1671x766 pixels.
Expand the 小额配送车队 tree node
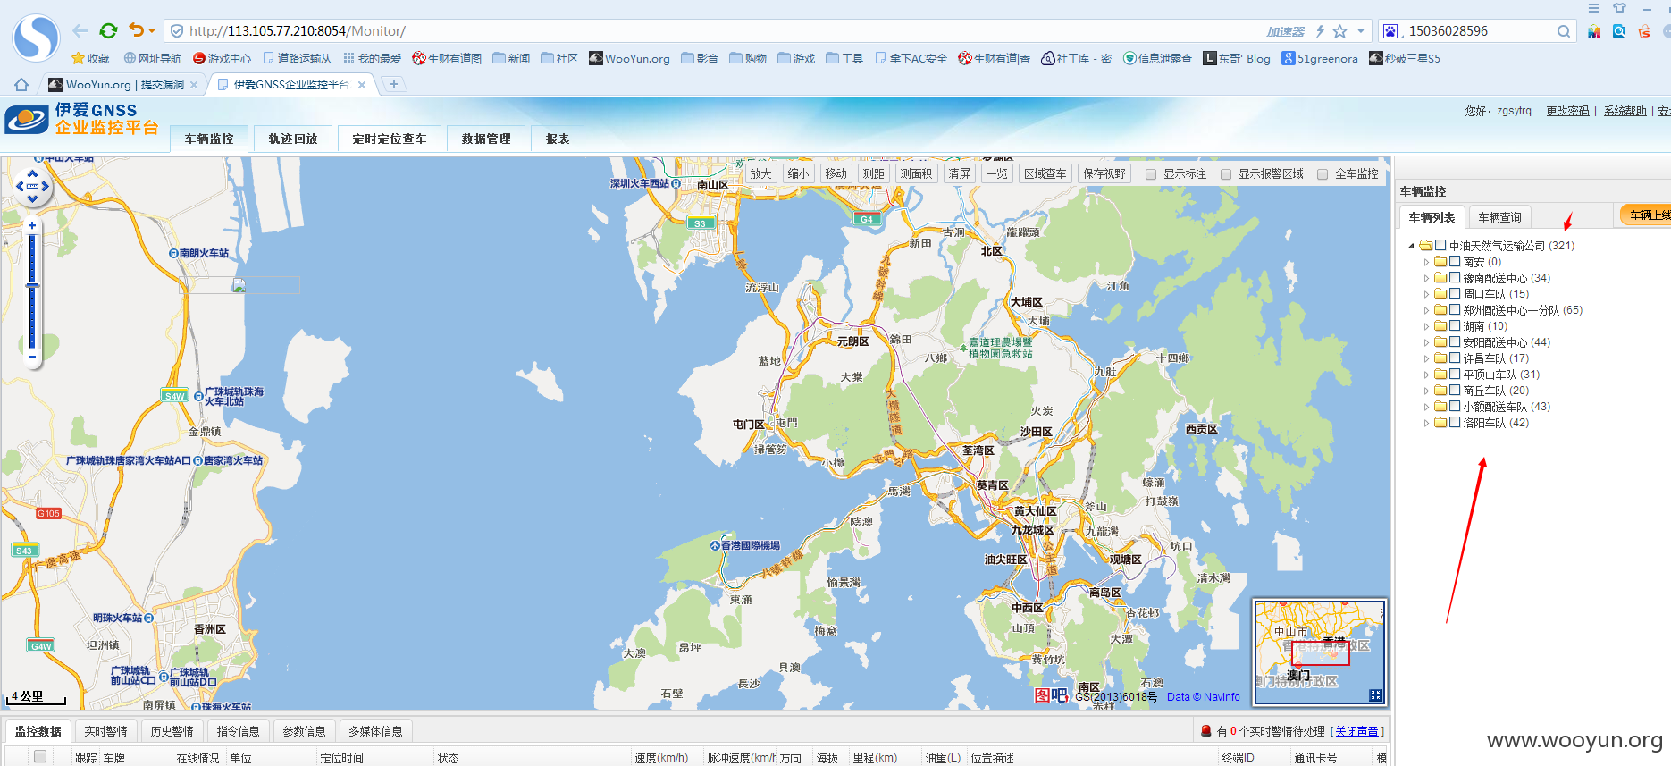[x=1426, y=407]
